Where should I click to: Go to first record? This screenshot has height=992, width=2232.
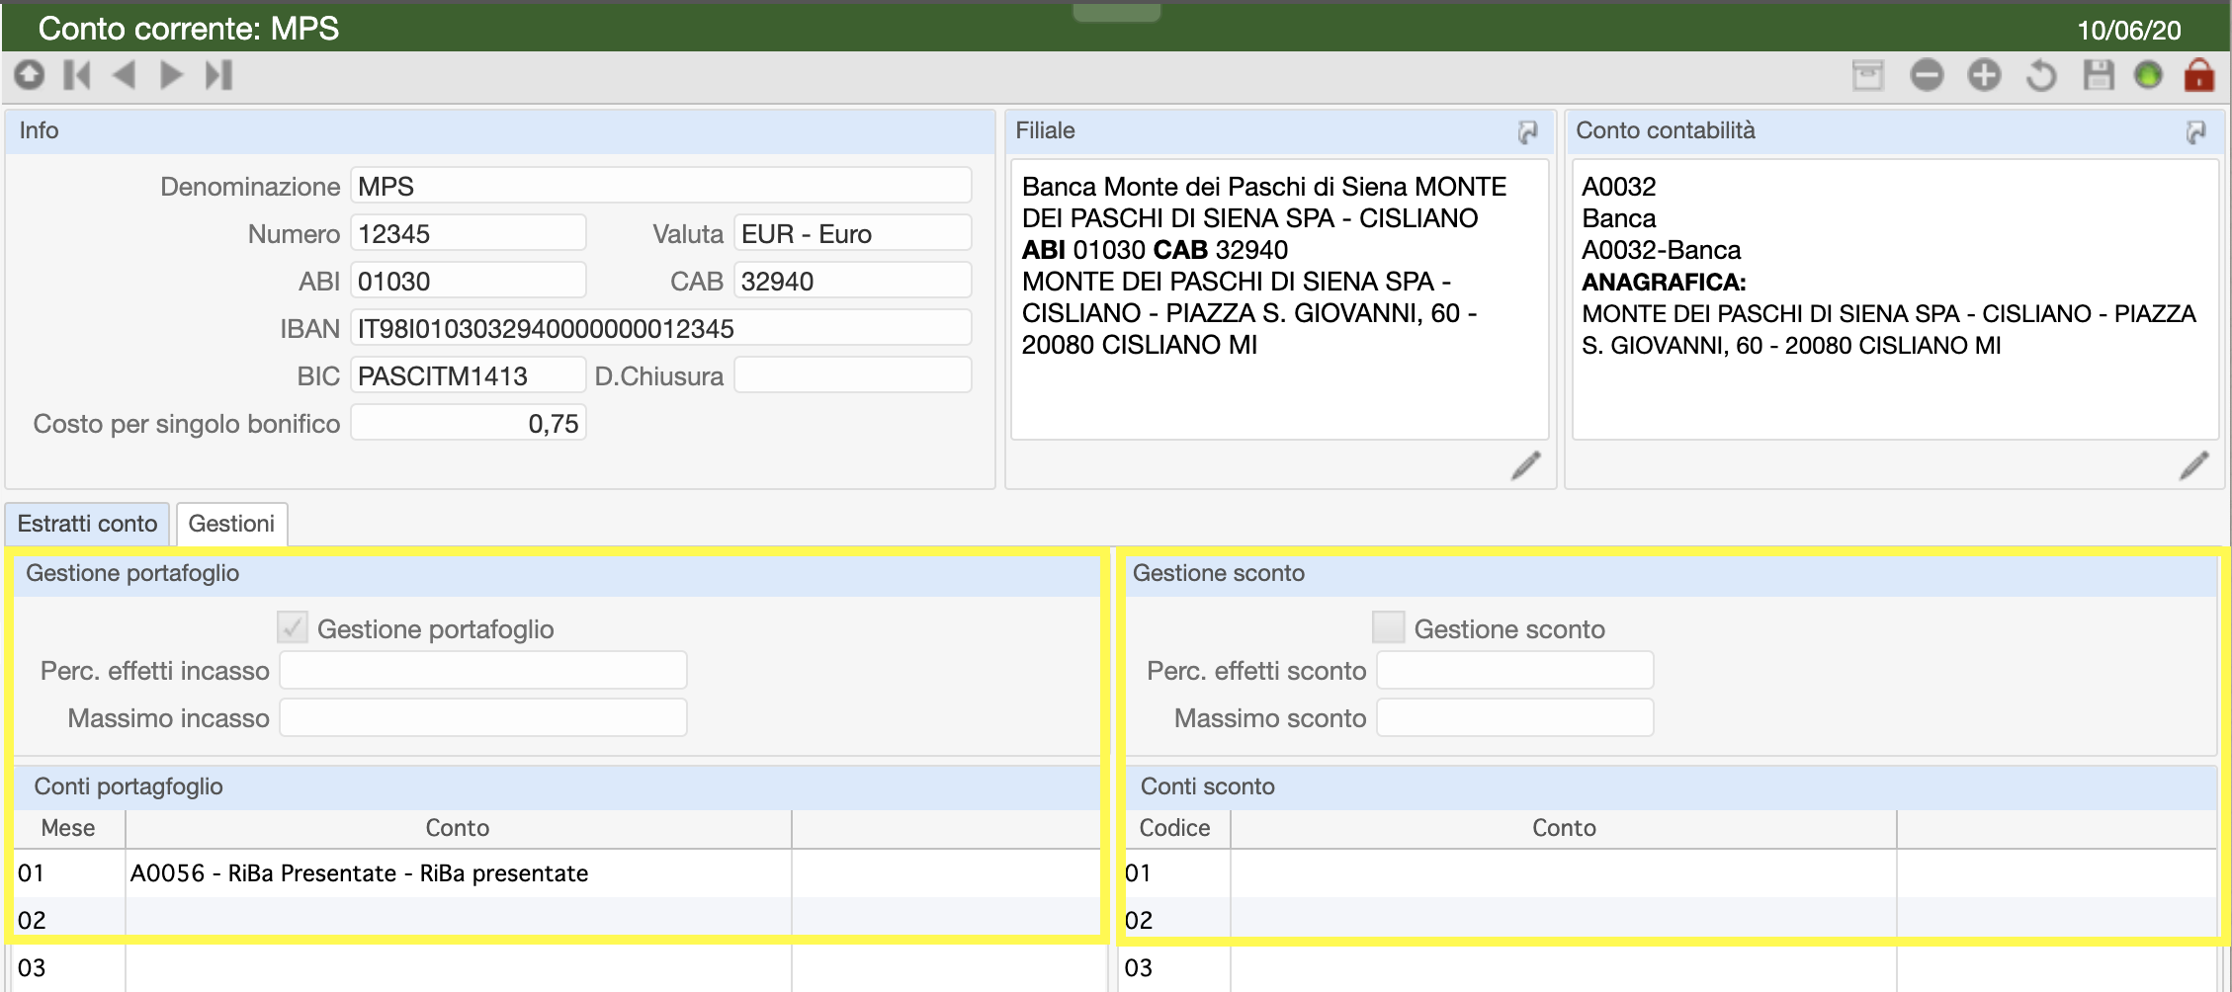click(77, 75)
